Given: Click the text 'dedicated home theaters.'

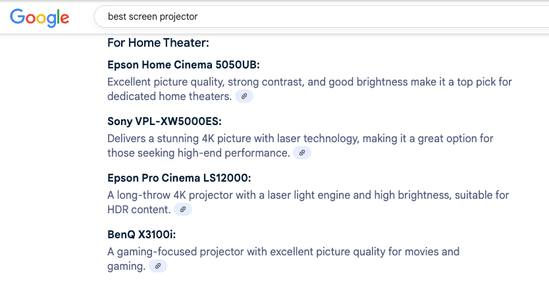Looking at the screenshot, I should tap(169, 96).
